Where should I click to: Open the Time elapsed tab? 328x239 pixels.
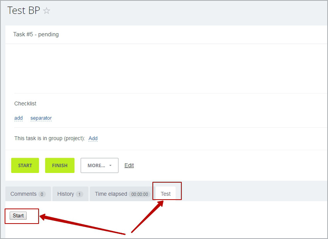tap(122, 194)
